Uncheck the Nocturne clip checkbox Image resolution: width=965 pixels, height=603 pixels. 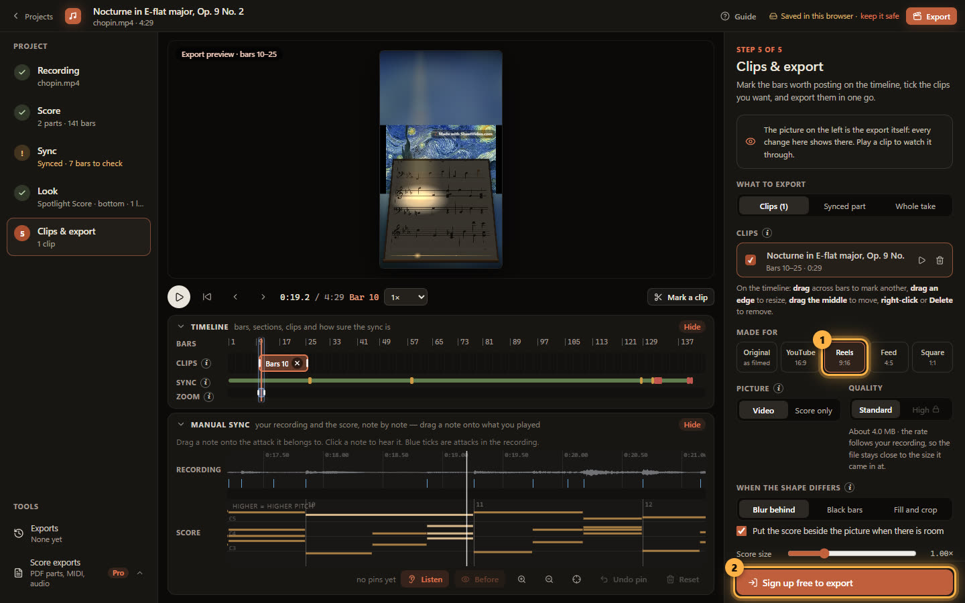pyautogui.click(x=751, y=260)
